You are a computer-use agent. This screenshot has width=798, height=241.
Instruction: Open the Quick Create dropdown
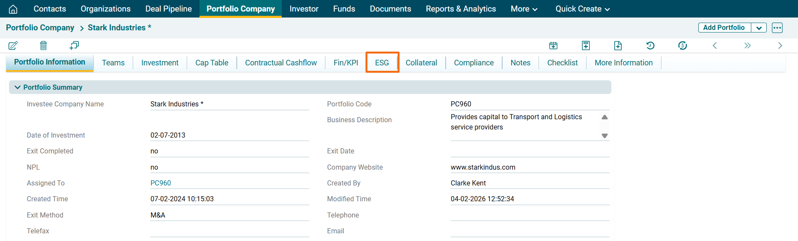[x=582, y=9]
